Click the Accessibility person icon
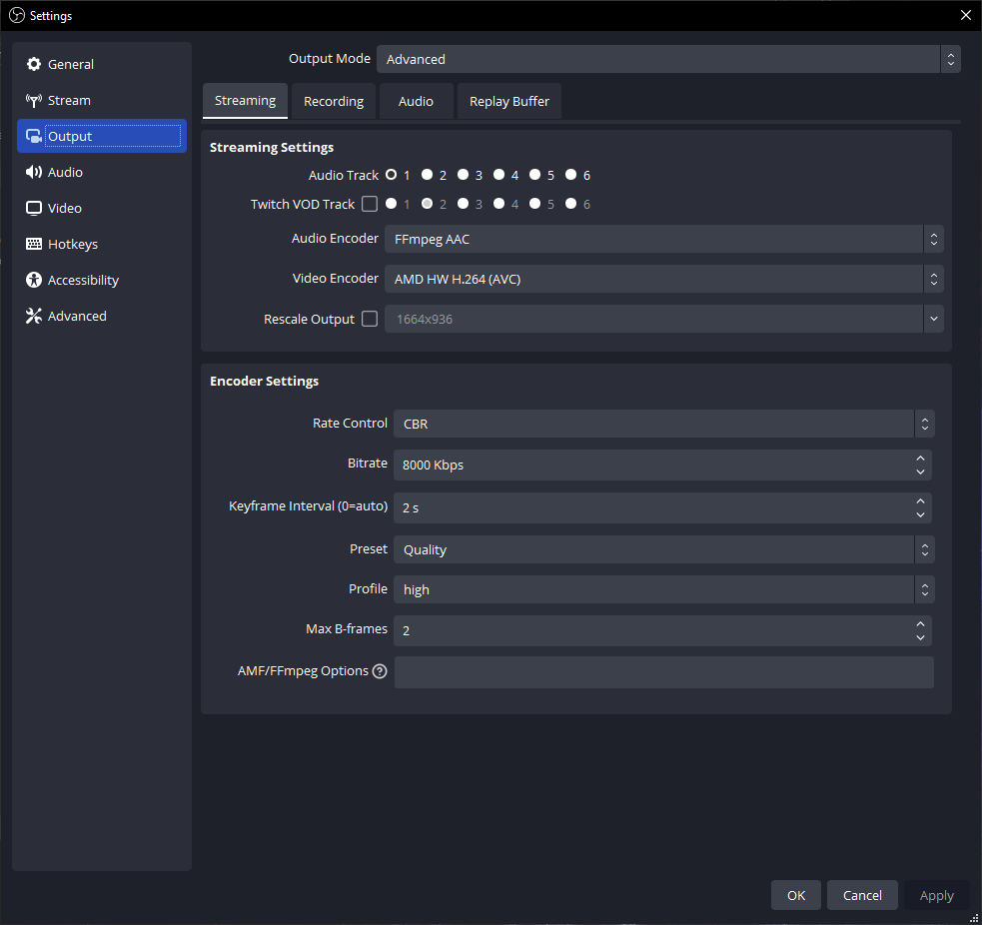This screenshot has width=982, height=925. tap(34, 280)
